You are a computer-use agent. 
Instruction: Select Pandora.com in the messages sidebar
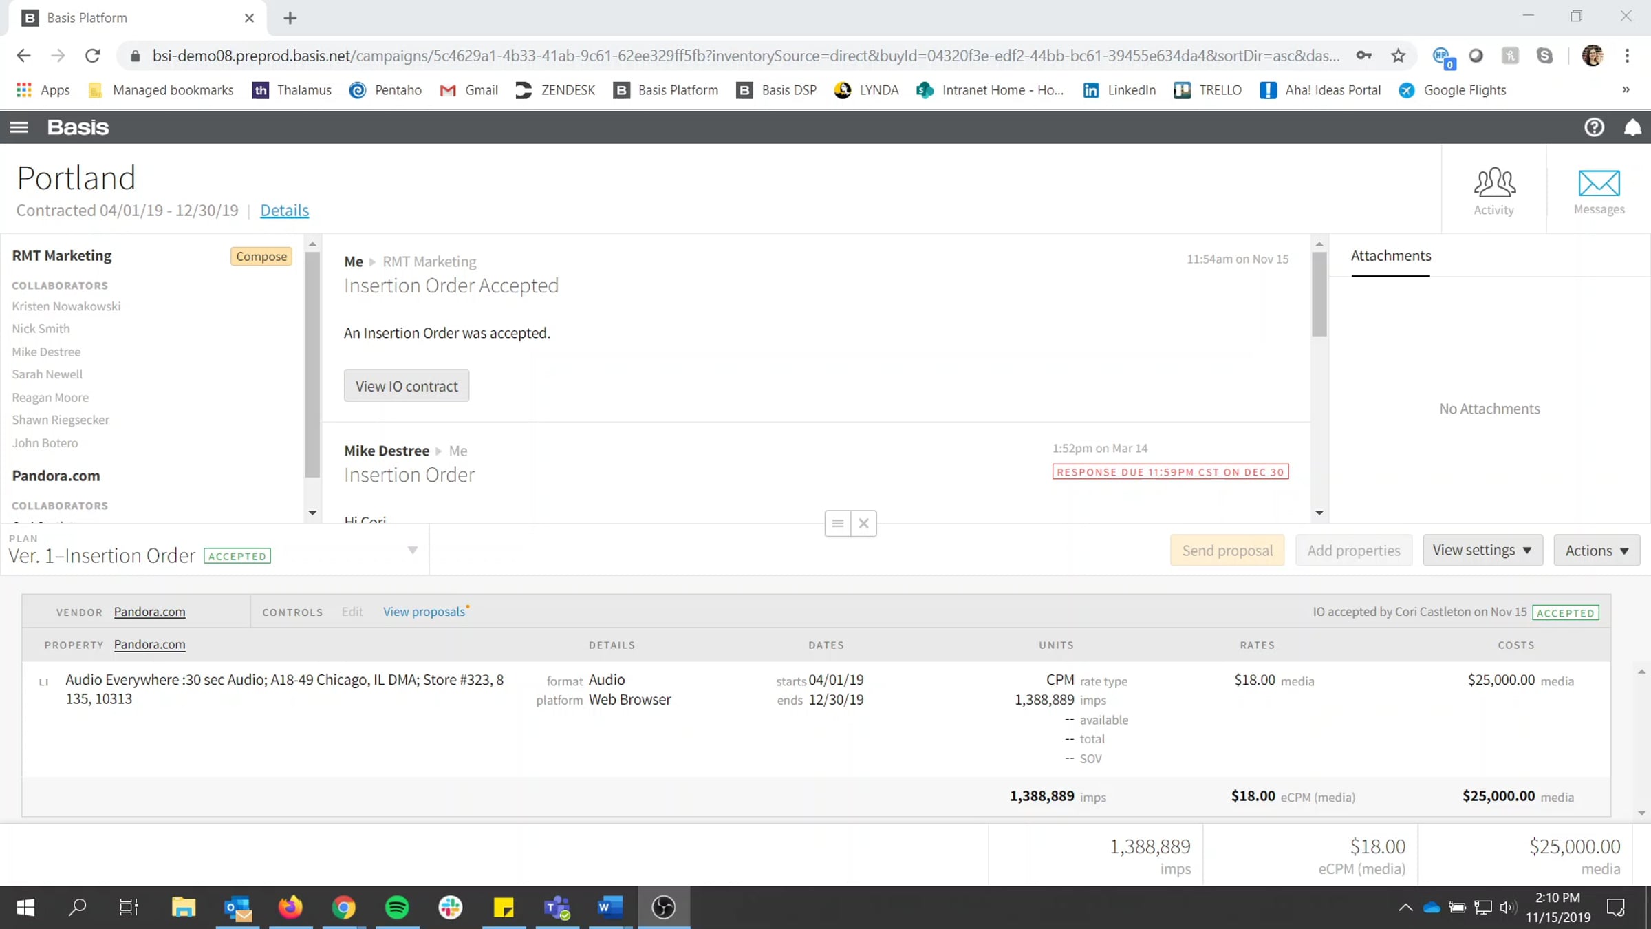point(56,476)
